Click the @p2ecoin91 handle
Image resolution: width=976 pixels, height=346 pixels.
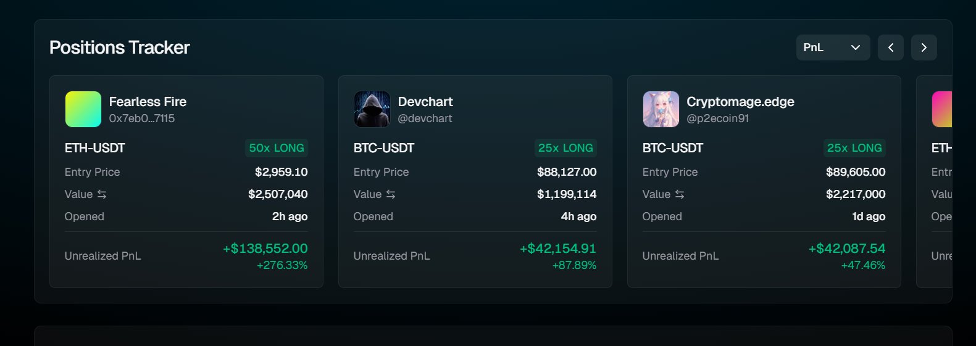pyautogui.click(x=717, y=118)
